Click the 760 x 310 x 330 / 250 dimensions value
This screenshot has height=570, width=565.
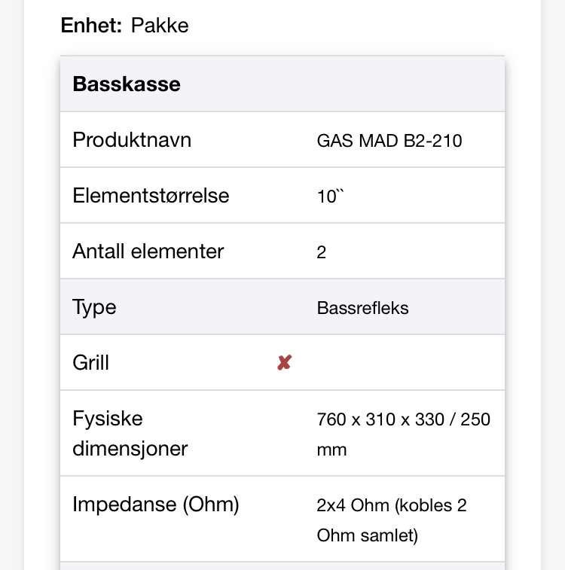404,419
